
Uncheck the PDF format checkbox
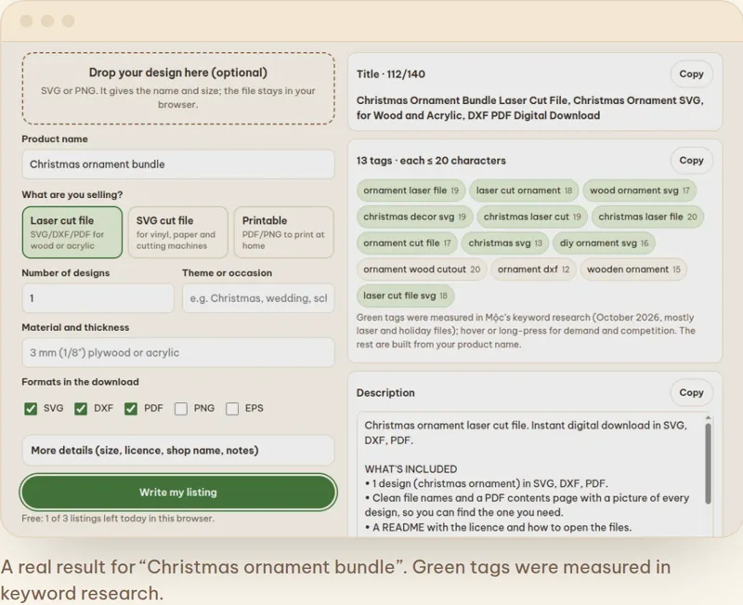(x=131, y=409)
